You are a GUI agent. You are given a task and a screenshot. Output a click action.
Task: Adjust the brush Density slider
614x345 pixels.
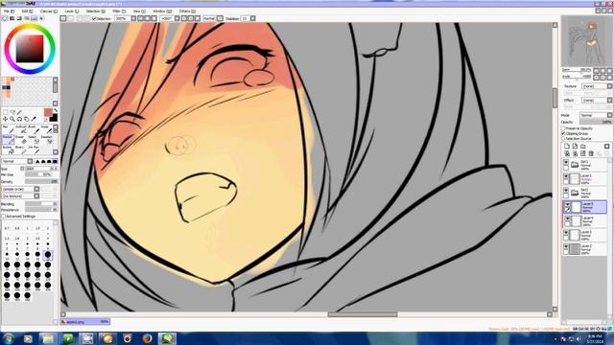(41, 182)
